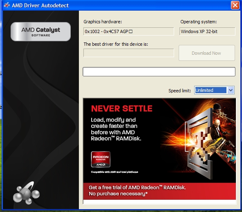Click the Operating system field Windows XP 32-bit
Screen dimensions: 242x212
[207, 31]
